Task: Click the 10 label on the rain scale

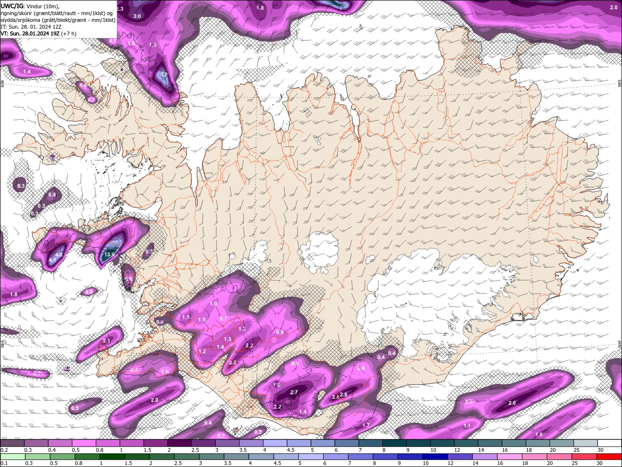Action: coord(425,463)
